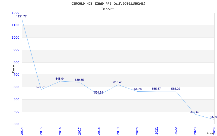Click the 2015 x-axis year label
The image size is (217, 136).
[x=41, y=131]
